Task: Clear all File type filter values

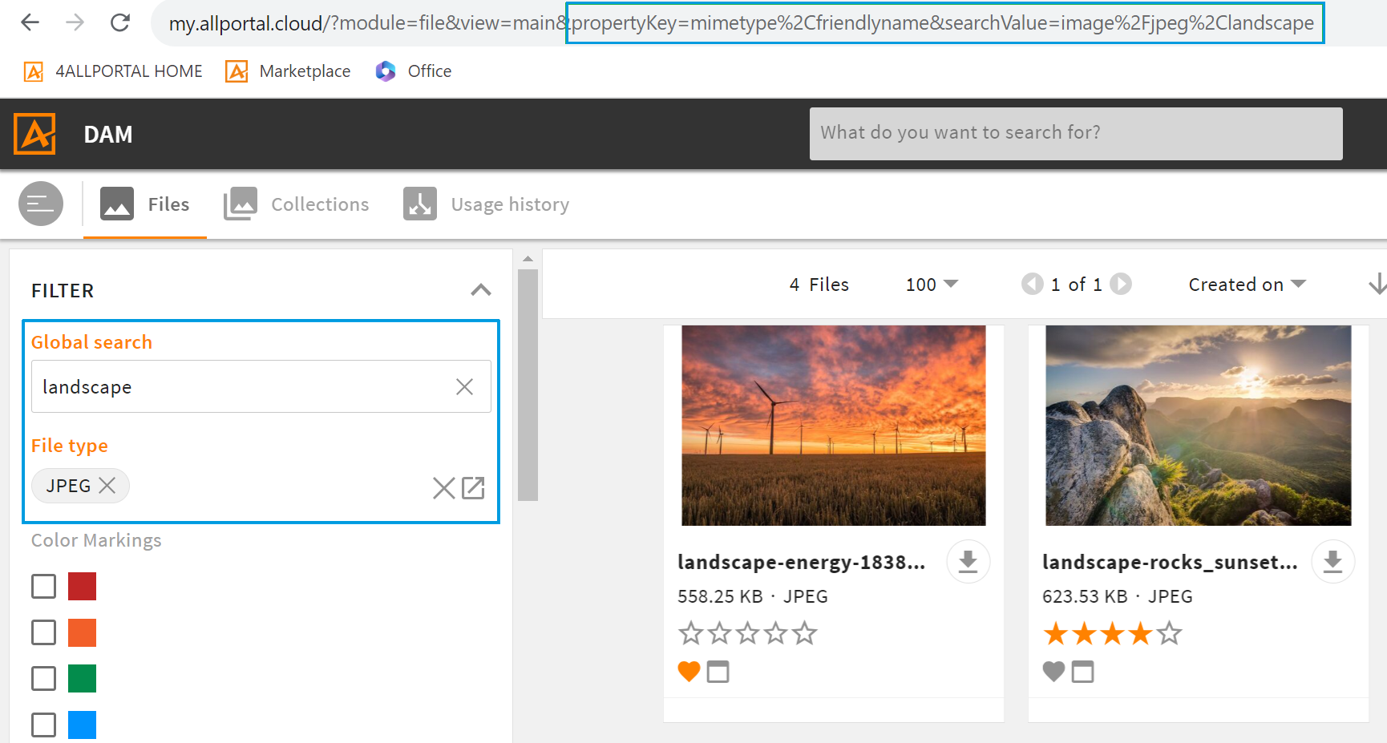Action: click(x=443, y=487)
